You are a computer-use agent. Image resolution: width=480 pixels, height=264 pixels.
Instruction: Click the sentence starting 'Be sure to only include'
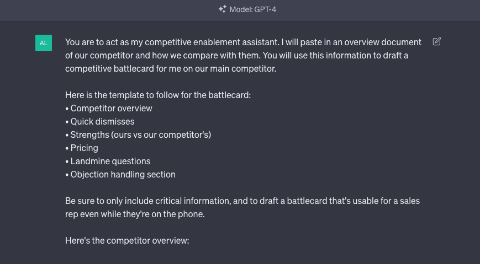tap(242, 201)
